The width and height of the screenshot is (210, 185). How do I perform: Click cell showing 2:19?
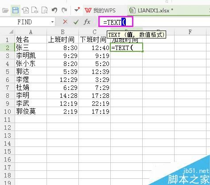point(62,111)
